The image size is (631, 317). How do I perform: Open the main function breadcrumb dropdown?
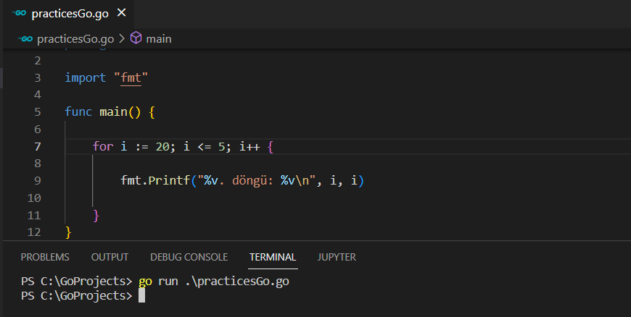[158, 38]
